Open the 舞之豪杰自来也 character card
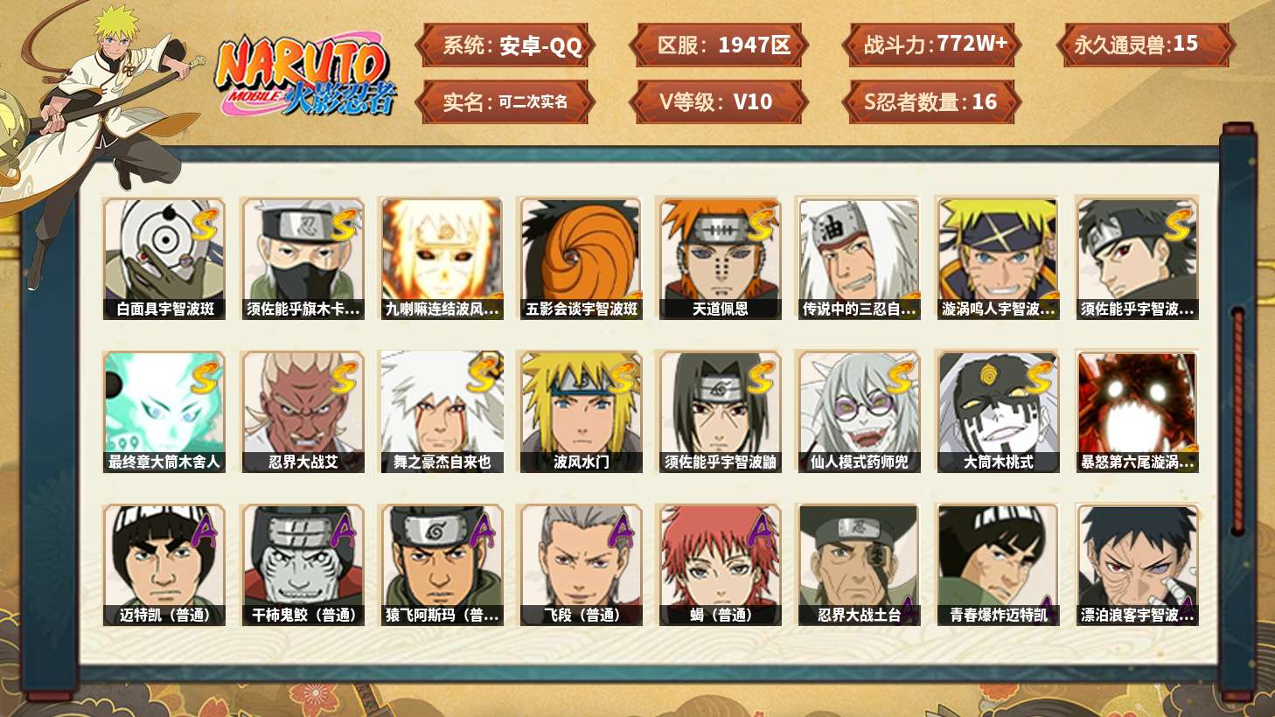 442,412
